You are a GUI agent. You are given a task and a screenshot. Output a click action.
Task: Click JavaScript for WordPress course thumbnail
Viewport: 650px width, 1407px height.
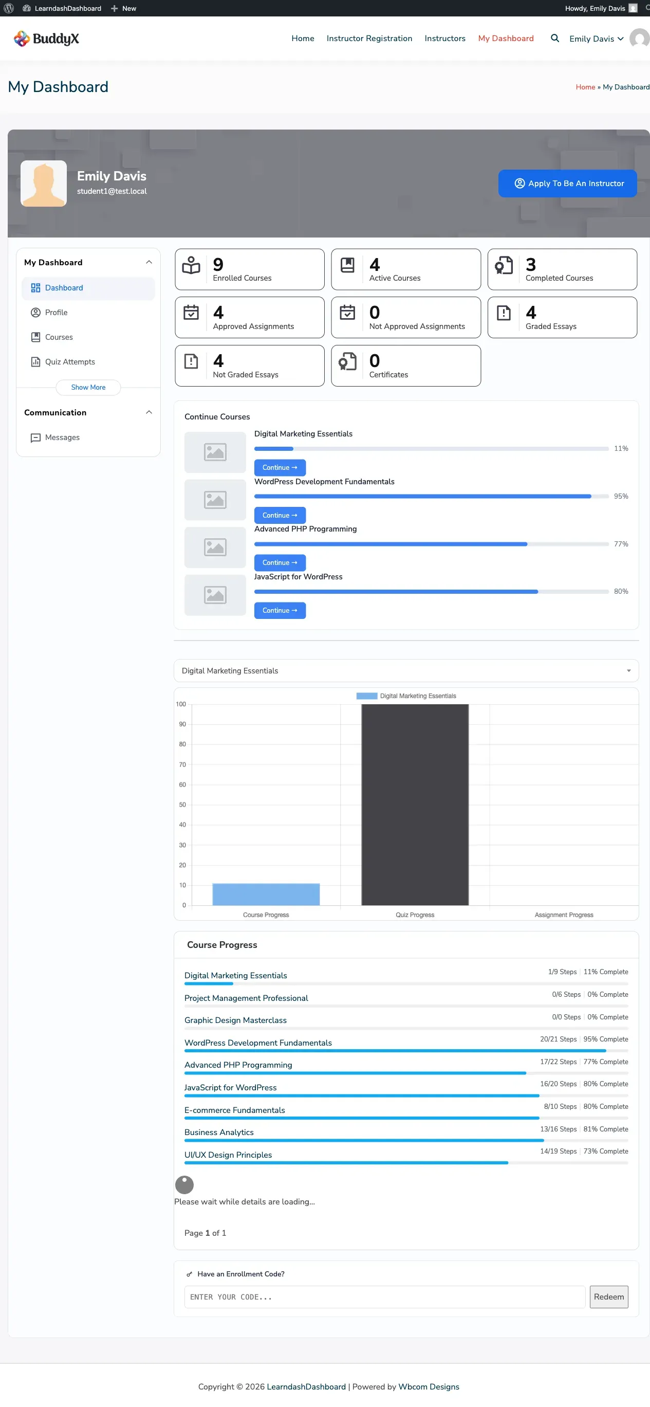(x=215, y=595)
